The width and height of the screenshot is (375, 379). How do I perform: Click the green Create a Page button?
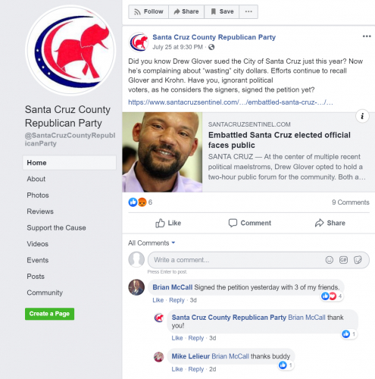49,314
